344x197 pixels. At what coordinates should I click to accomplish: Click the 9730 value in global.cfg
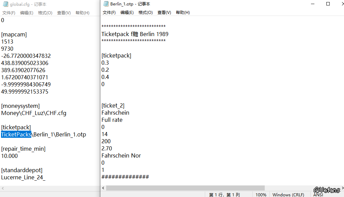point(7,49)
